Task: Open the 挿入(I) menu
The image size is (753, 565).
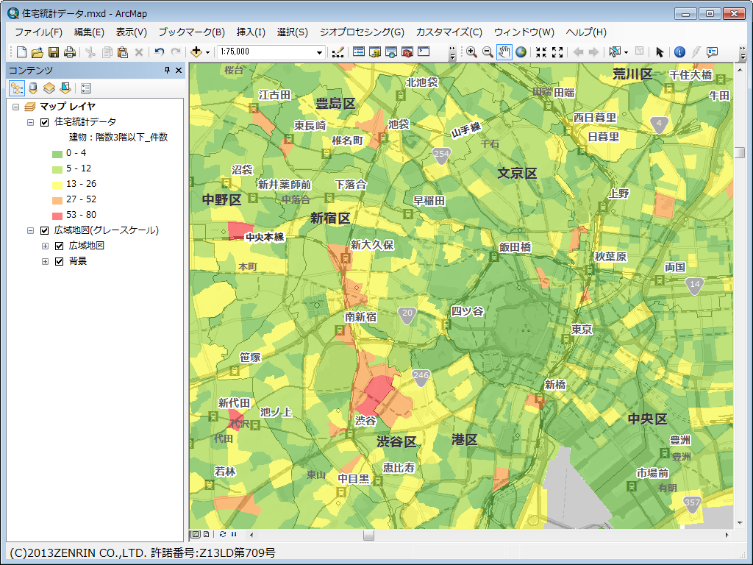Action: point(251,32)
